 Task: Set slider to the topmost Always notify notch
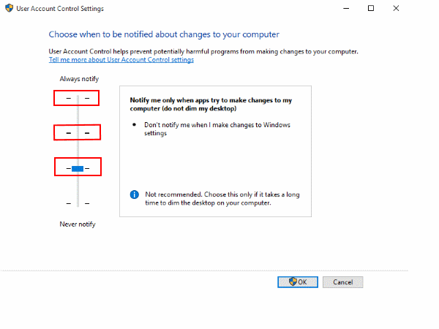[78, 97]
